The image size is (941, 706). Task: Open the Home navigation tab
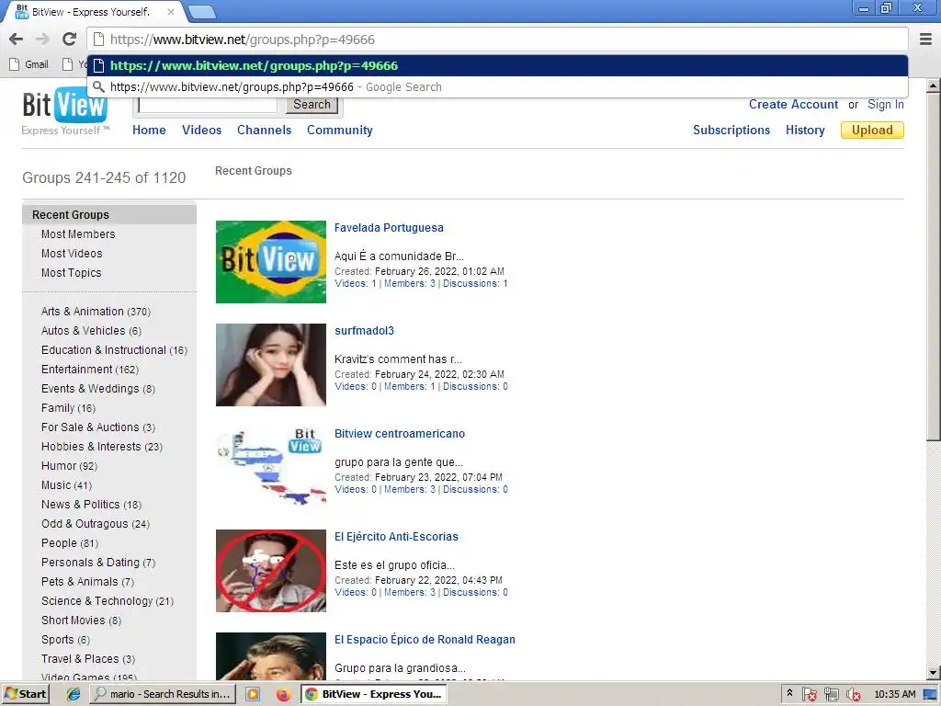(x=149, y=130)
